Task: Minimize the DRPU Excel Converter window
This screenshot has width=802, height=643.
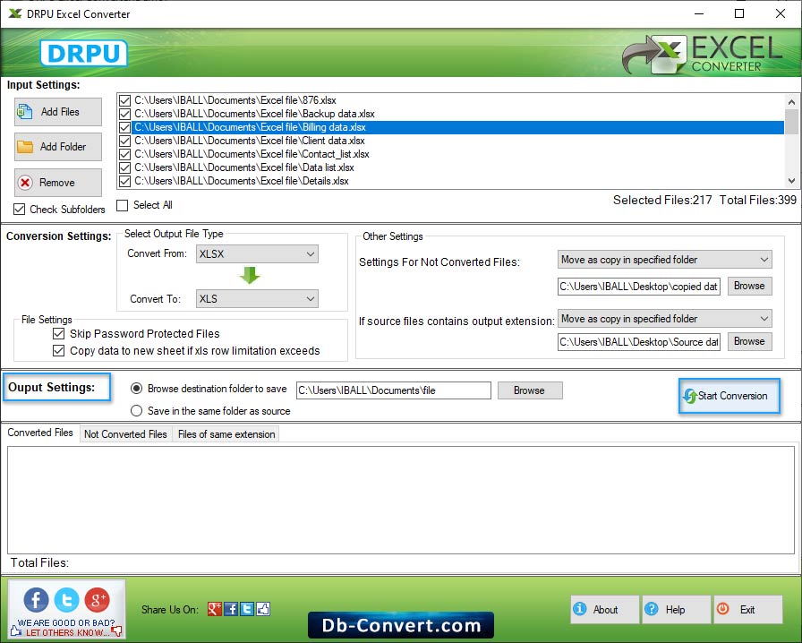Action: click(699, 13)
